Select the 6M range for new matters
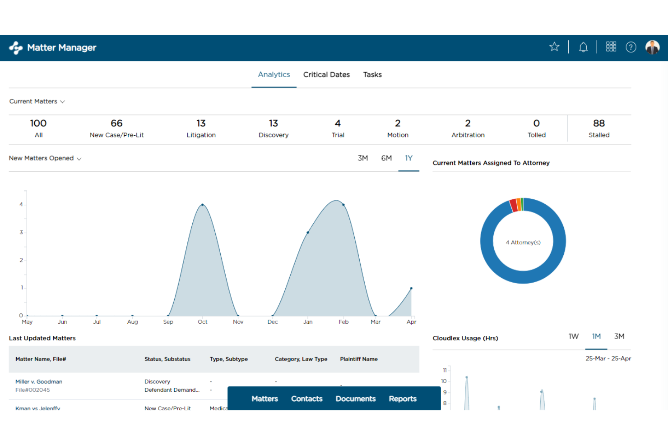The height and width of the screenshot is (445, 668). [x=386, y=158]
